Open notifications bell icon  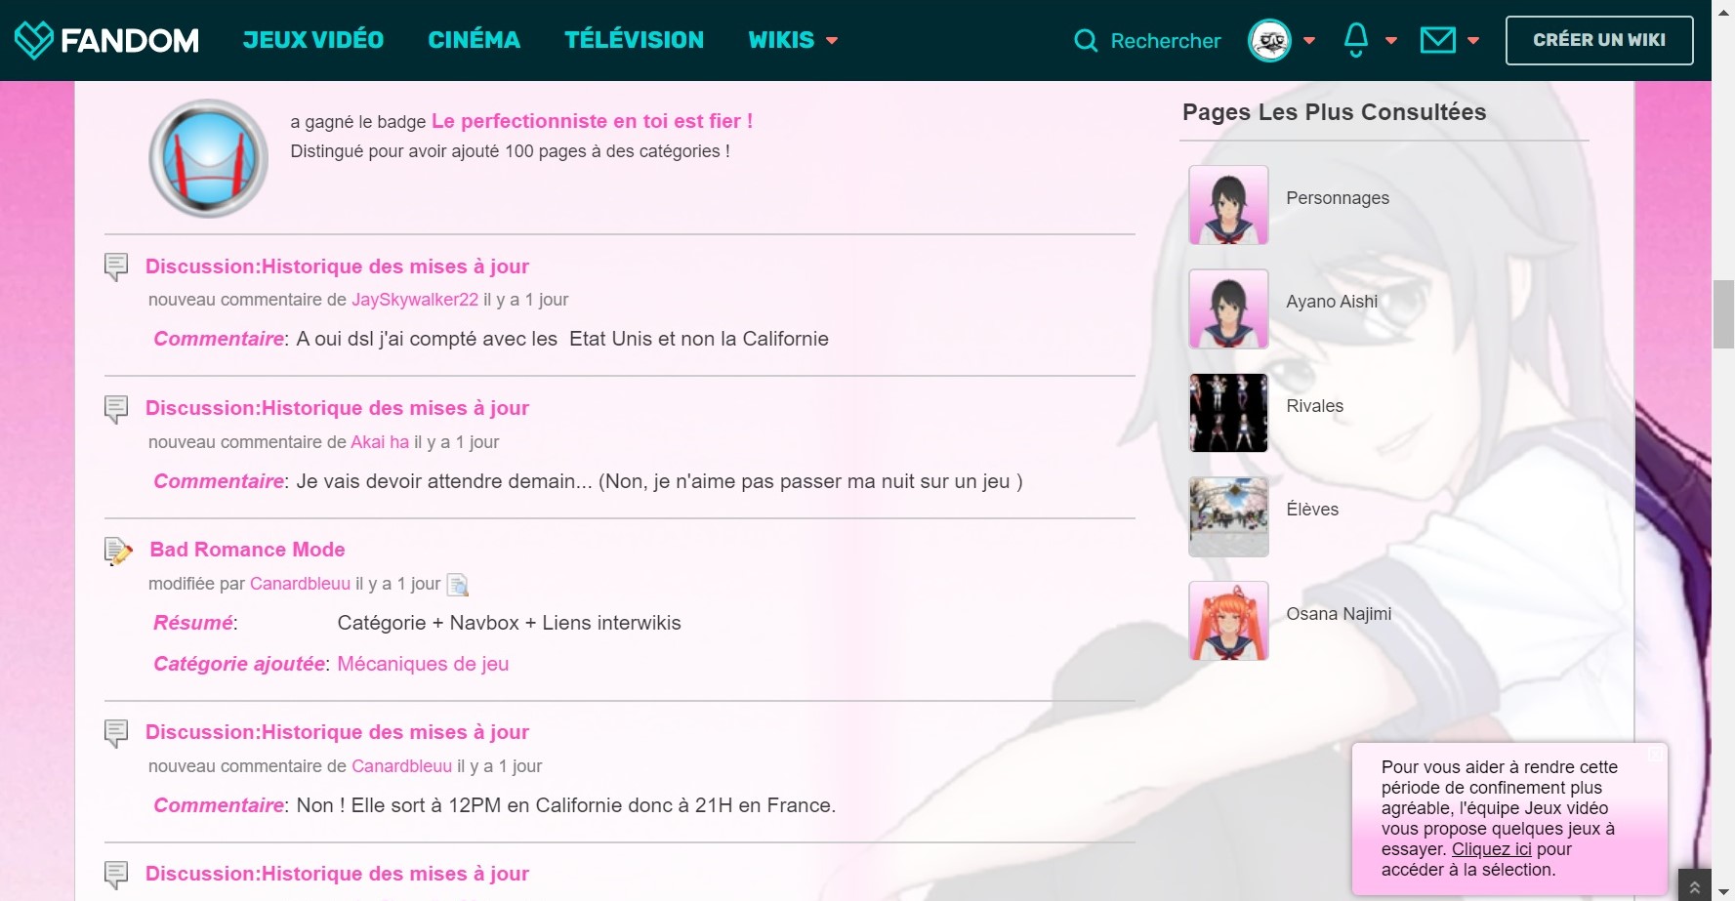click(1356, 40)
